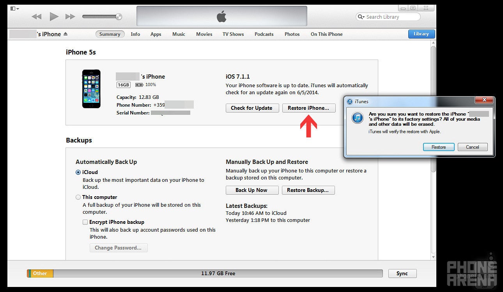The height and width of the screenshot is (292, 503).
Task: Go to the Music tab
Action: [179, 34]
